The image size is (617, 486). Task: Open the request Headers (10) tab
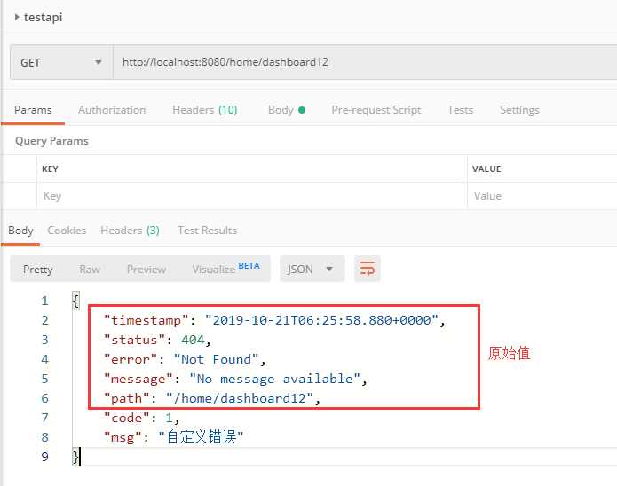[204, 110]
